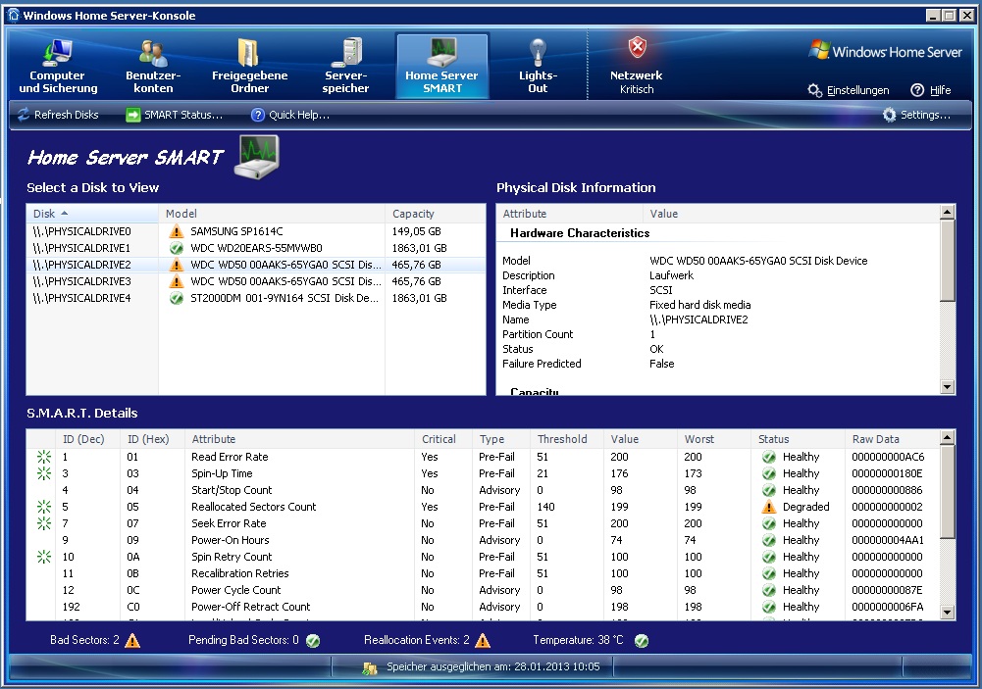Click the Hilfe help link

click(x=931, y=90)
